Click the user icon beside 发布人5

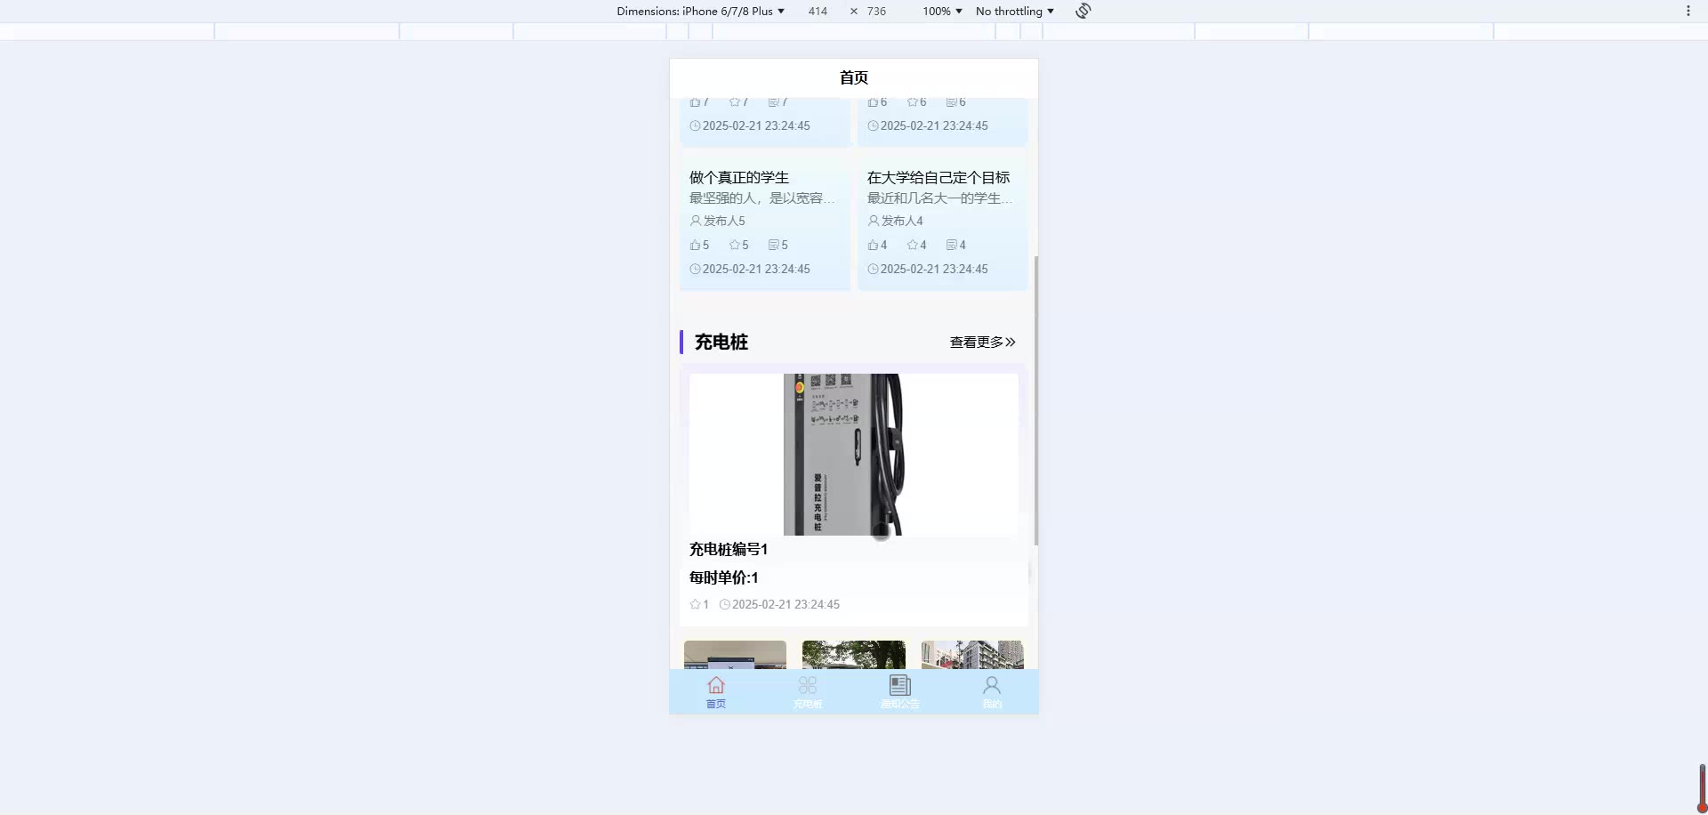click(696, 220)
